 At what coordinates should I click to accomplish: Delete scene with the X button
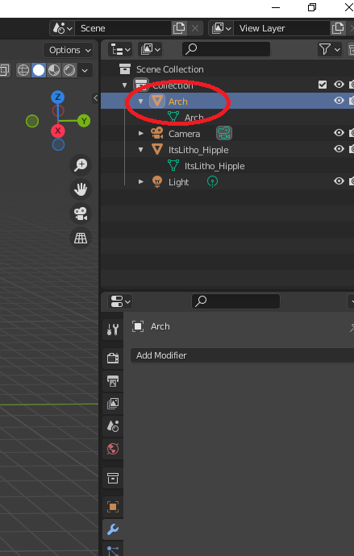pos(195,28)
